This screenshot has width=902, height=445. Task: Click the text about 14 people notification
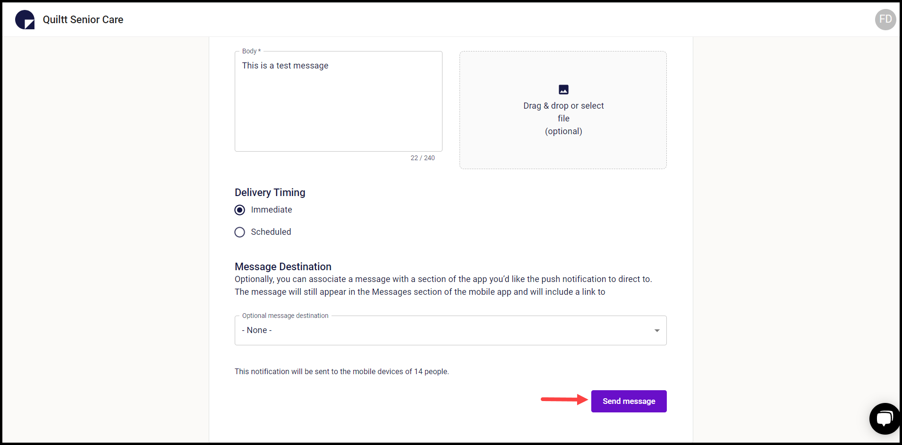tap(341, 371)
